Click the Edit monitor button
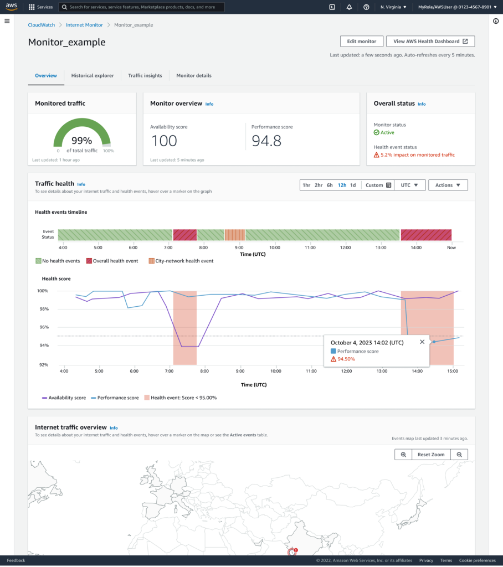503x567 pixels. pyautogui.click(x=361, y=41)
